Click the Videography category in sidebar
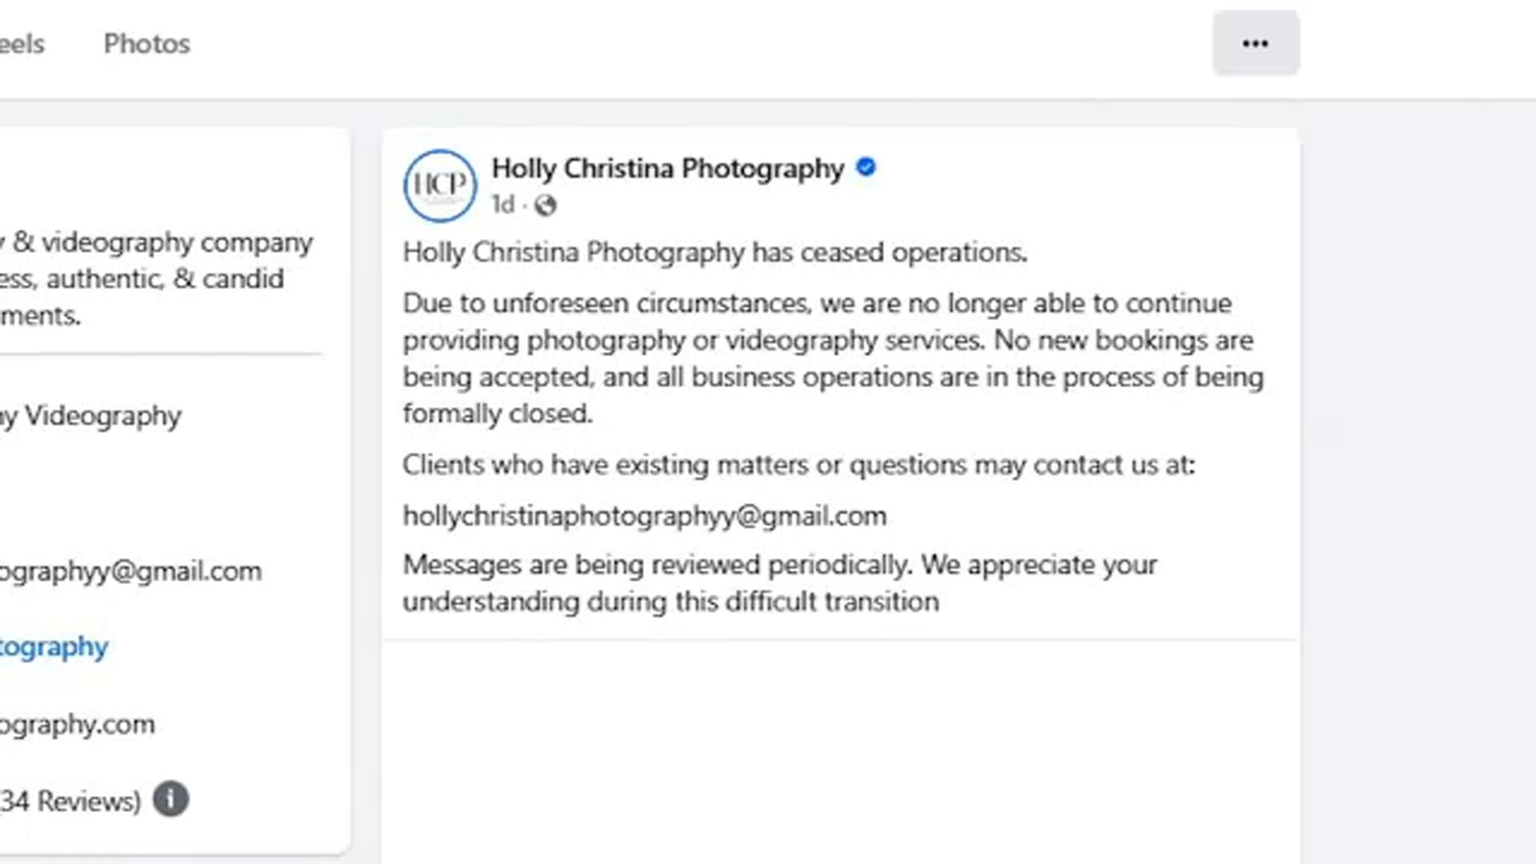This screenshot has width=1536, height=864. (x=91, y=416)
